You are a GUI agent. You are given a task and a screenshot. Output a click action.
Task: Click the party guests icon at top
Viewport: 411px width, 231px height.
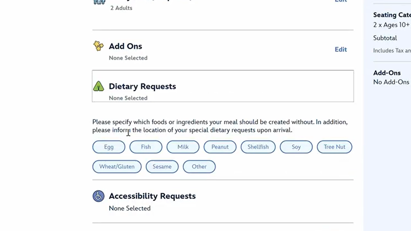(99, 2)
